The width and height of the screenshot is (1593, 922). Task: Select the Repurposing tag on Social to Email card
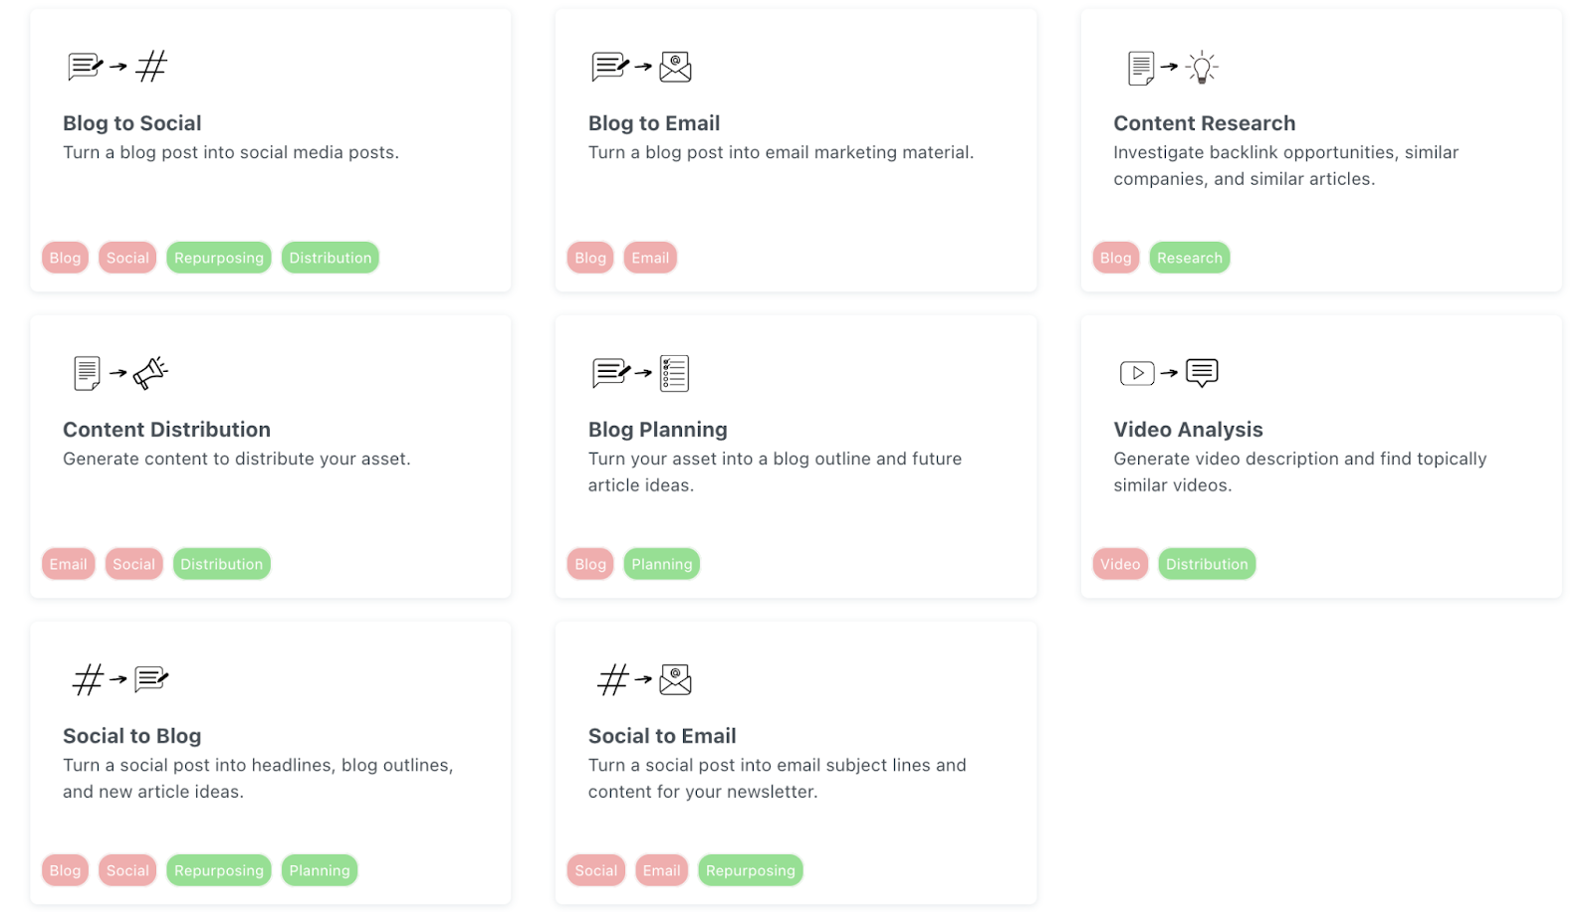750,870
